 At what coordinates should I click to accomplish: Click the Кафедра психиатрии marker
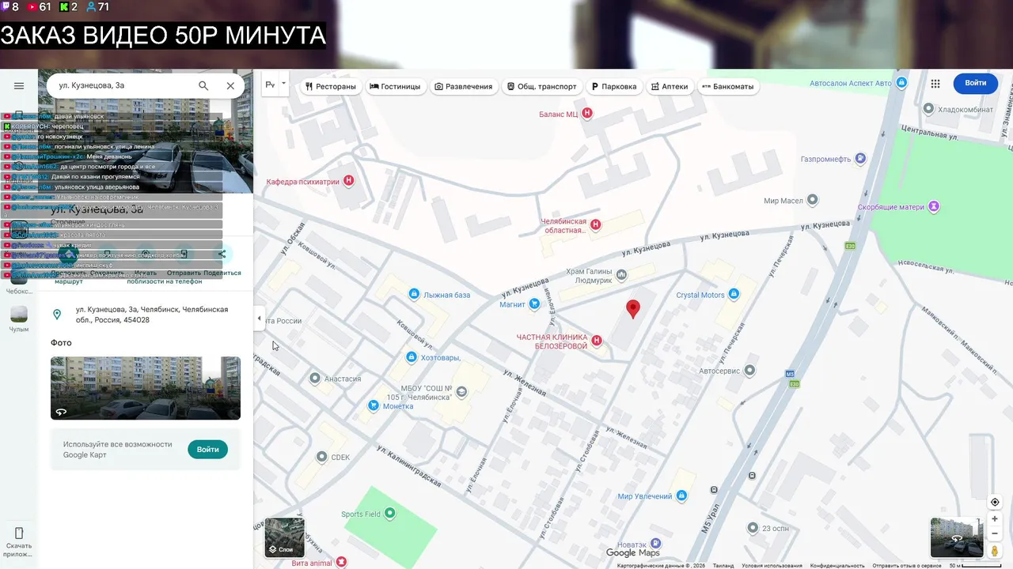pos(349,181)
